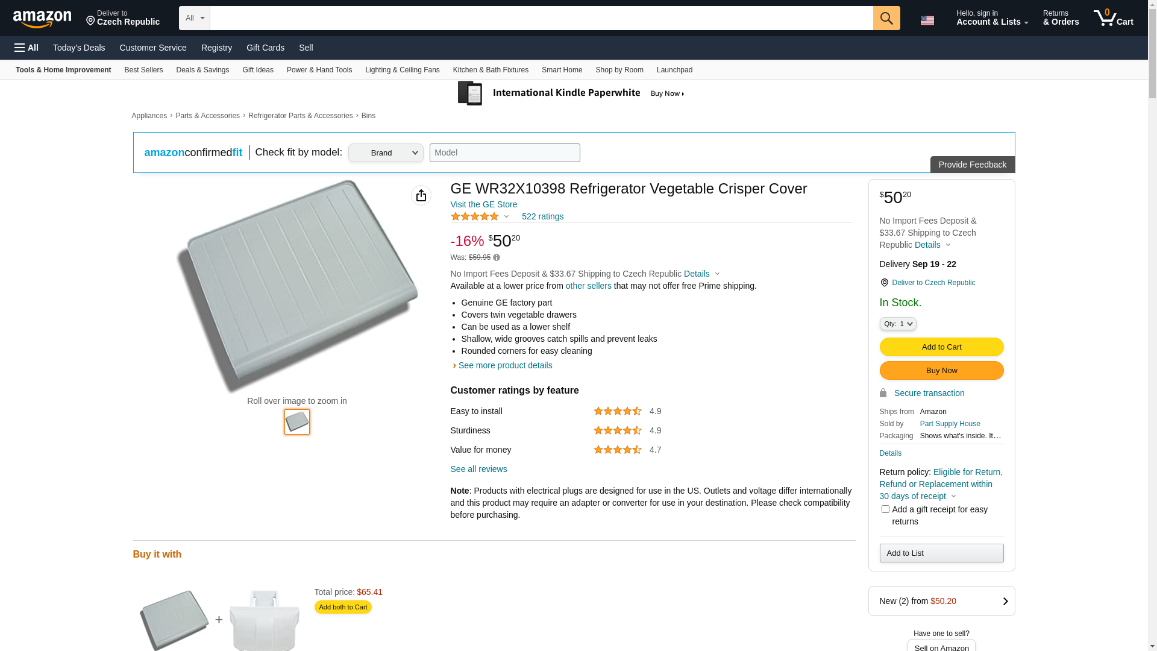Open the search category All dropdown
The height and width of the screenshot is (651, 1157).
point(194,18)
